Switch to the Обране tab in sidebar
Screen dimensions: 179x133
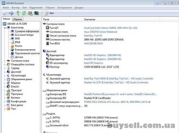17,19
